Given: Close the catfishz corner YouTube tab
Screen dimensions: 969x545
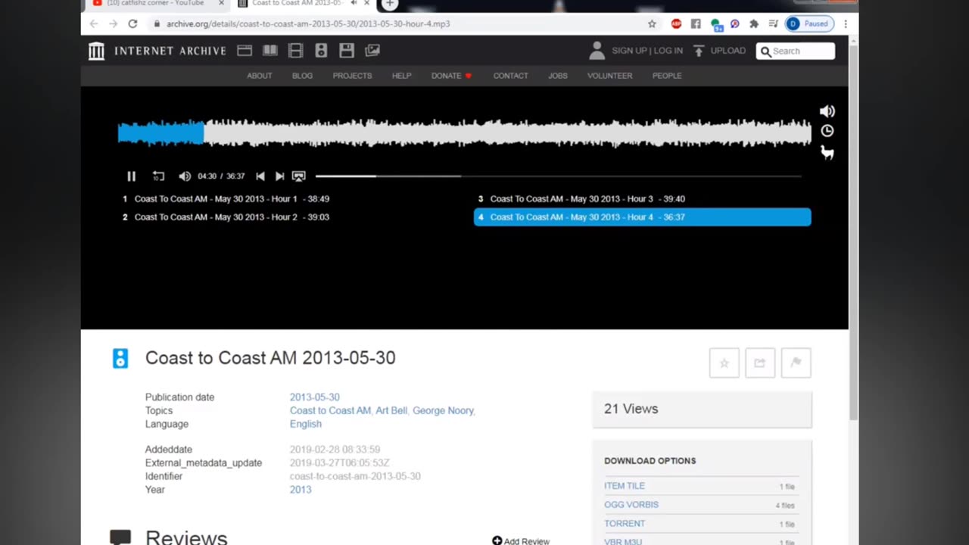Looking at the screenshot, I should click(x=221, y=3).
